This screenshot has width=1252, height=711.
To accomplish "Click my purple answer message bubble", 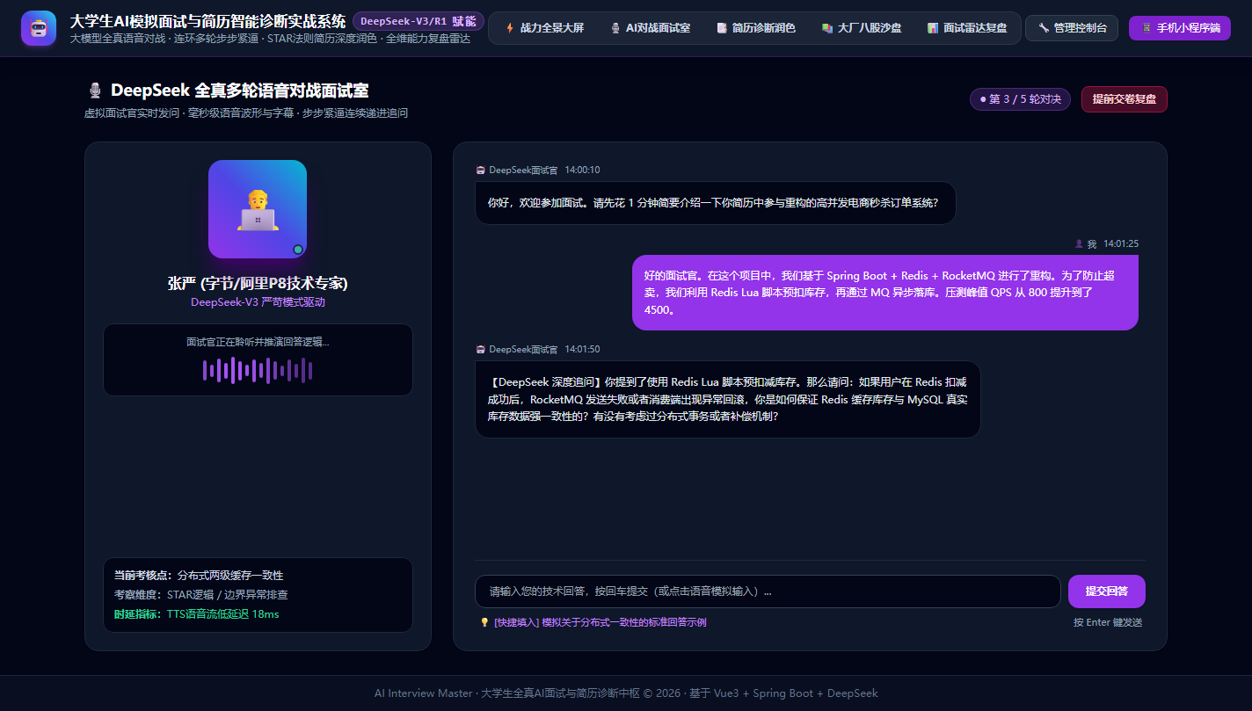I will [885, 293].
